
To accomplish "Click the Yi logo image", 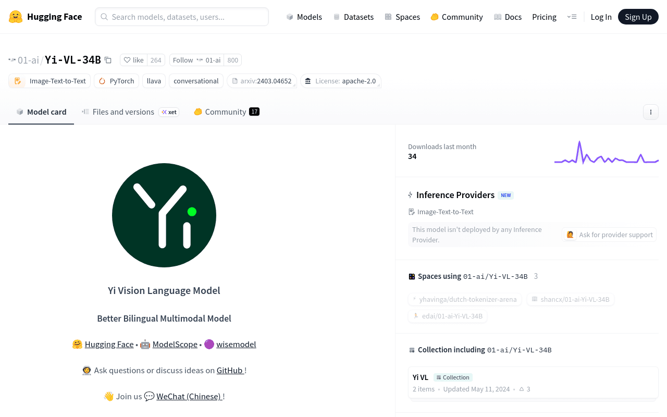I will [x=164, y=215].
